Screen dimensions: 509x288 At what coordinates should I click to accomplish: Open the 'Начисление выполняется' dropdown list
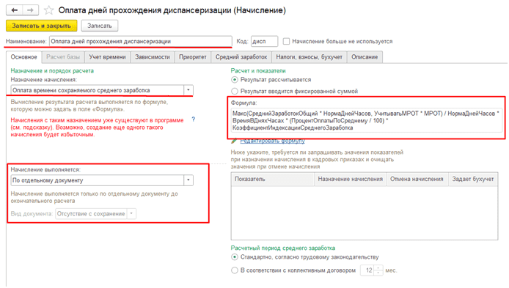[x=188, y=180]
